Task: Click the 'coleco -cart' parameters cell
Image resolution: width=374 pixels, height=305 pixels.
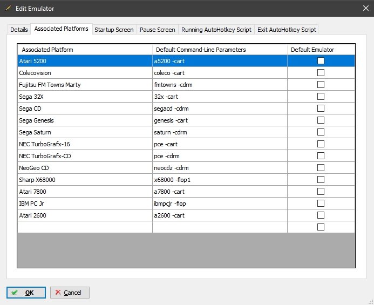Action: pos(220,73)
